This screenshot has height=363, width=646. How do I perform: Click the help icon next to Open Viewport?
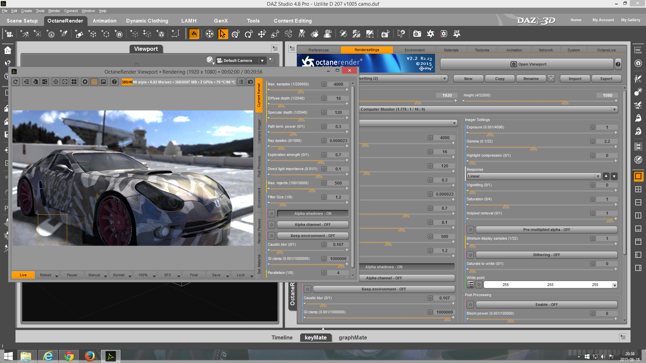[618, 64]
